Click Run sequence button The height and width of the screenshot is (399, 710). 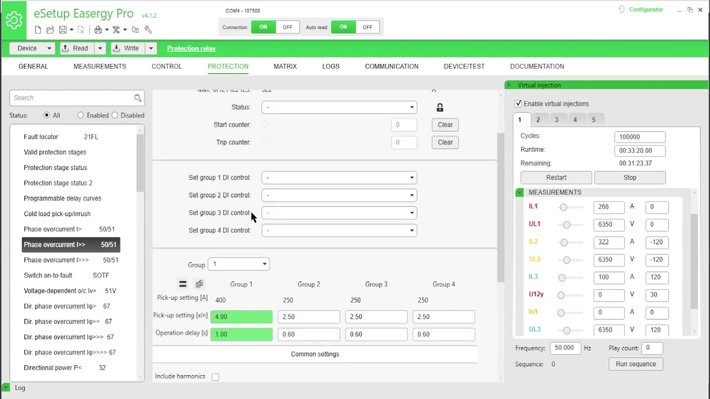[636, 364]
